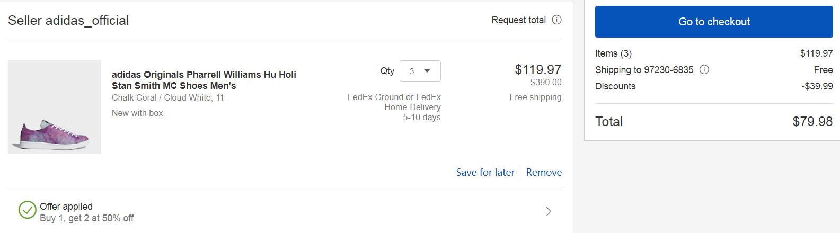Remove the adidas shoes from cart
840x233 pixels.
click(x=544, y=173)
